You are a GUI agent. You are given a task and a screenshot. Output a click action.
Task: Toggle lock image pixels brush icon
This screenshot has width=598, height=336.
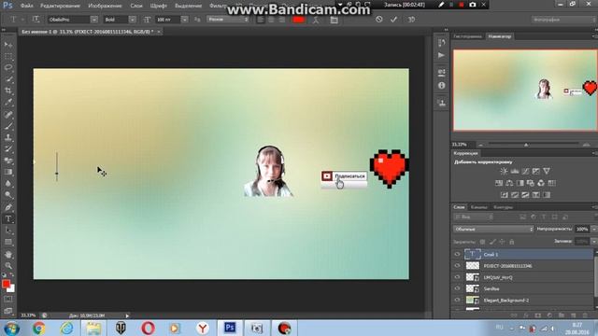pyautogui.click(x=492, y=242)
